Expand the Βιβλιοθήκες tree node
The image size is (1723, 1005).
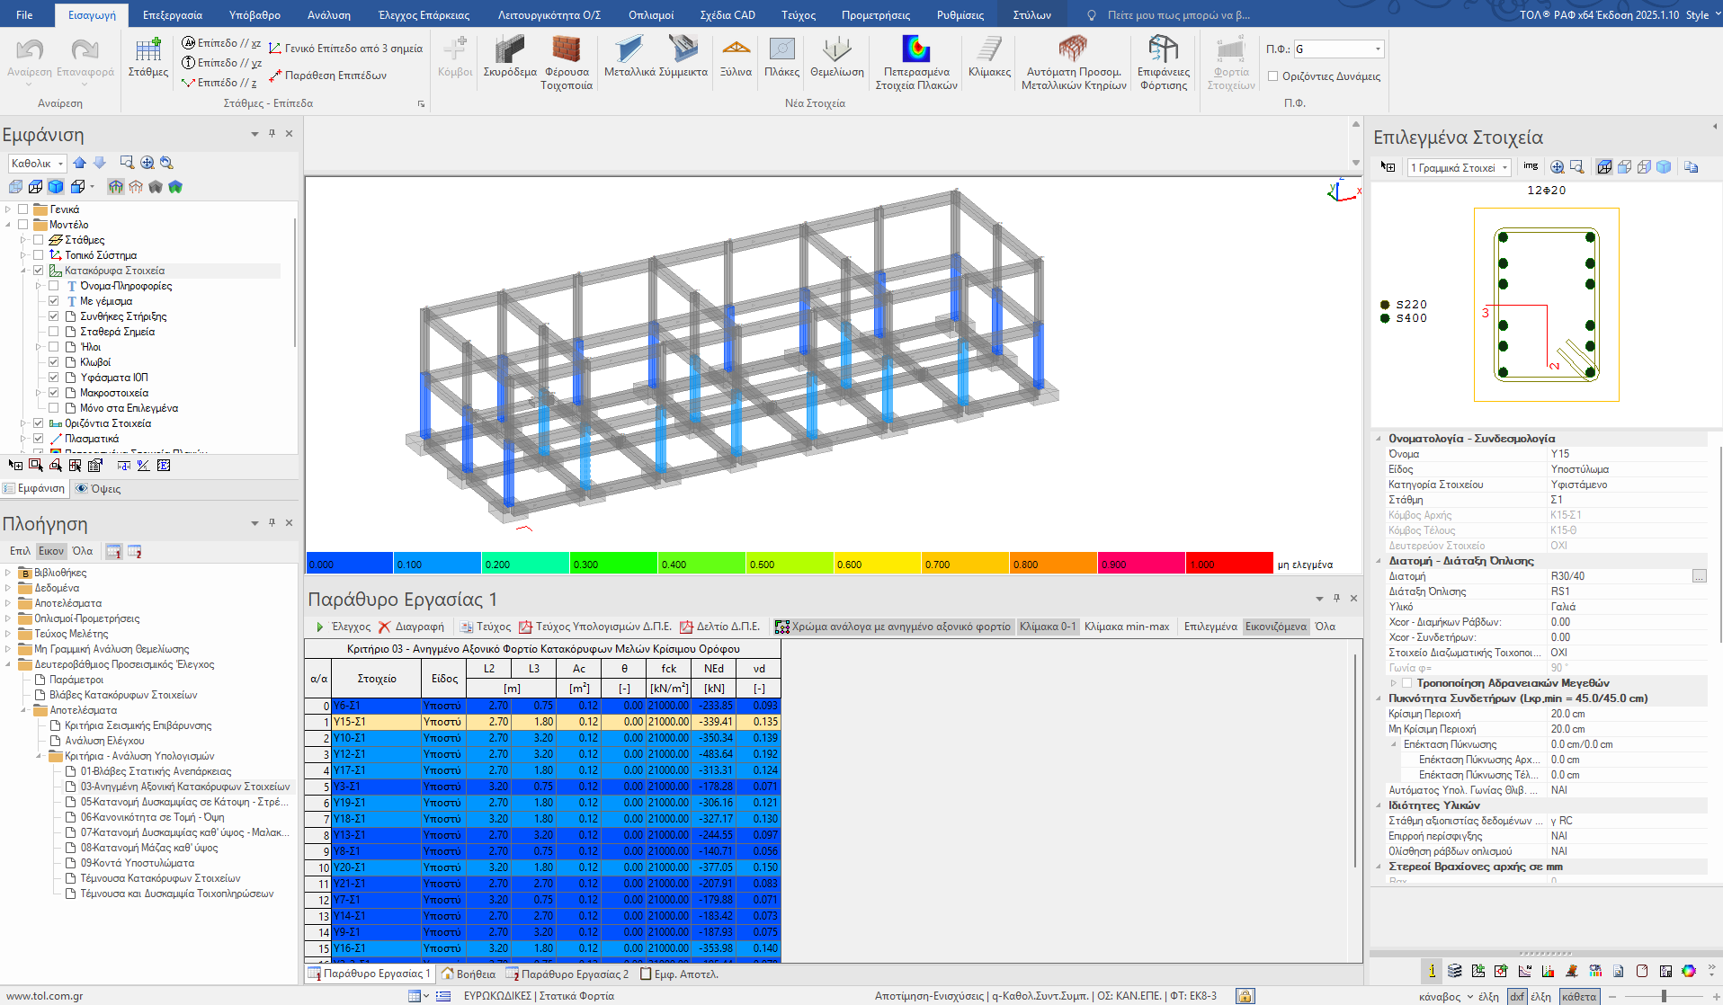pyautogui.click(x=8, y=573)
